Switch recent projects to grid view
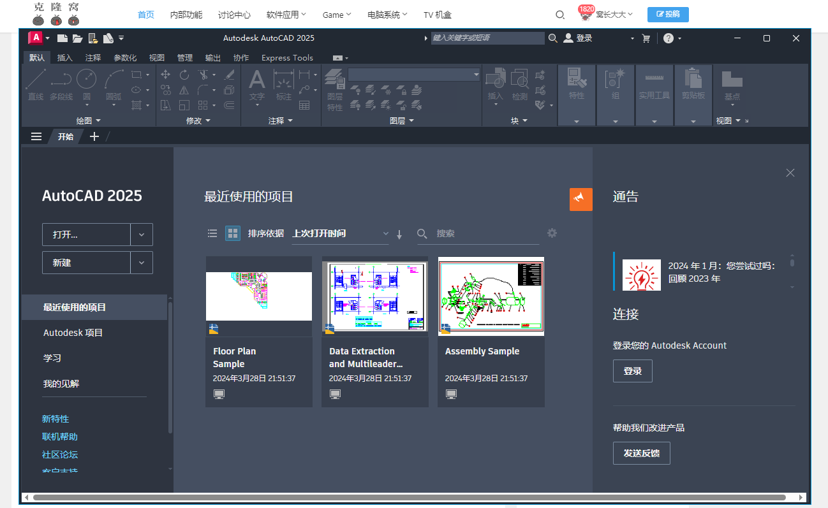The height and width of the screenshot is (508, 828). 233,233
